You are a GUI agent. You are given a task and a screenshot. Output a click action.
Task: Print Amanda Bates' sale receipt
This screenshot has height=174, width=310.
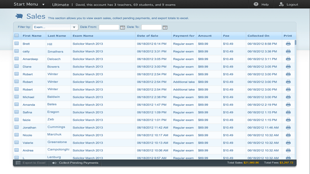click(x=288, y=104)
